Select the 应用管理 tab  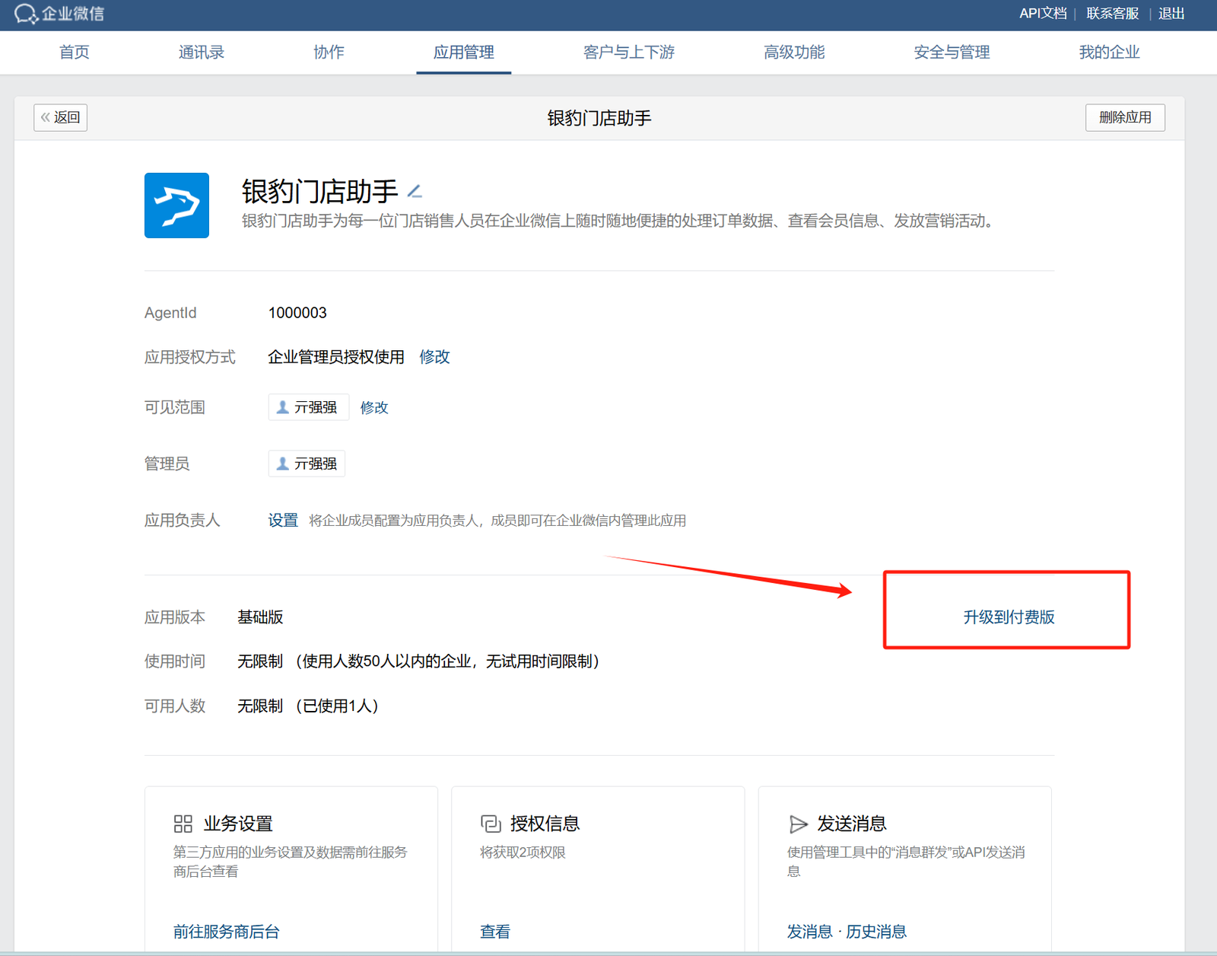[464, 52]
